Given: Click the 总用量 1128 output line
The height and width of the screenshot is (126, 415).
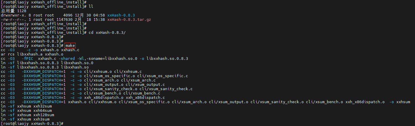Looking at the screenshot, I should tap(12, 11).
